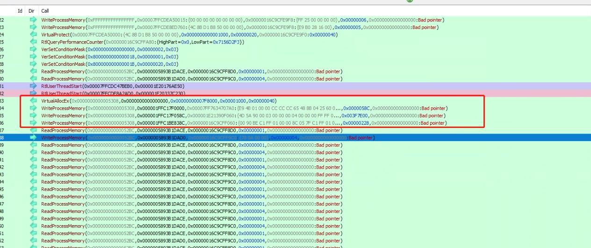Select the ReadProcessMemory call on row 44
This screenshot has height=248, width=591.
[192, 182]
